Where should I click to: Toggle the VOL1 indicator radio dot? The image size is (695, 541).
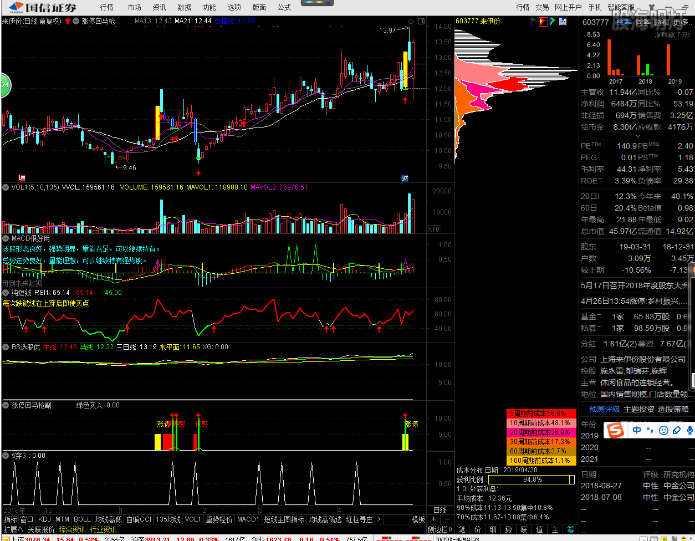click(6, 187)
